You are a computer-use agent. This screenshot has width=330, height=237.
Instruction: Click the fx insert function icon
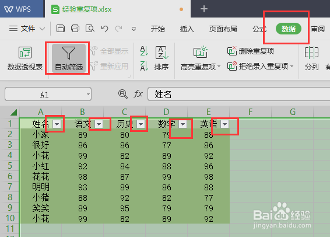click(x=138, y=94)
